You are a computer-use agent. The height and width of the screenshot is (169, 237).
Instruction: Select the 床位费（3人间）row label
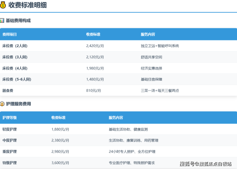pyautogui.click(x=15, y=57)
